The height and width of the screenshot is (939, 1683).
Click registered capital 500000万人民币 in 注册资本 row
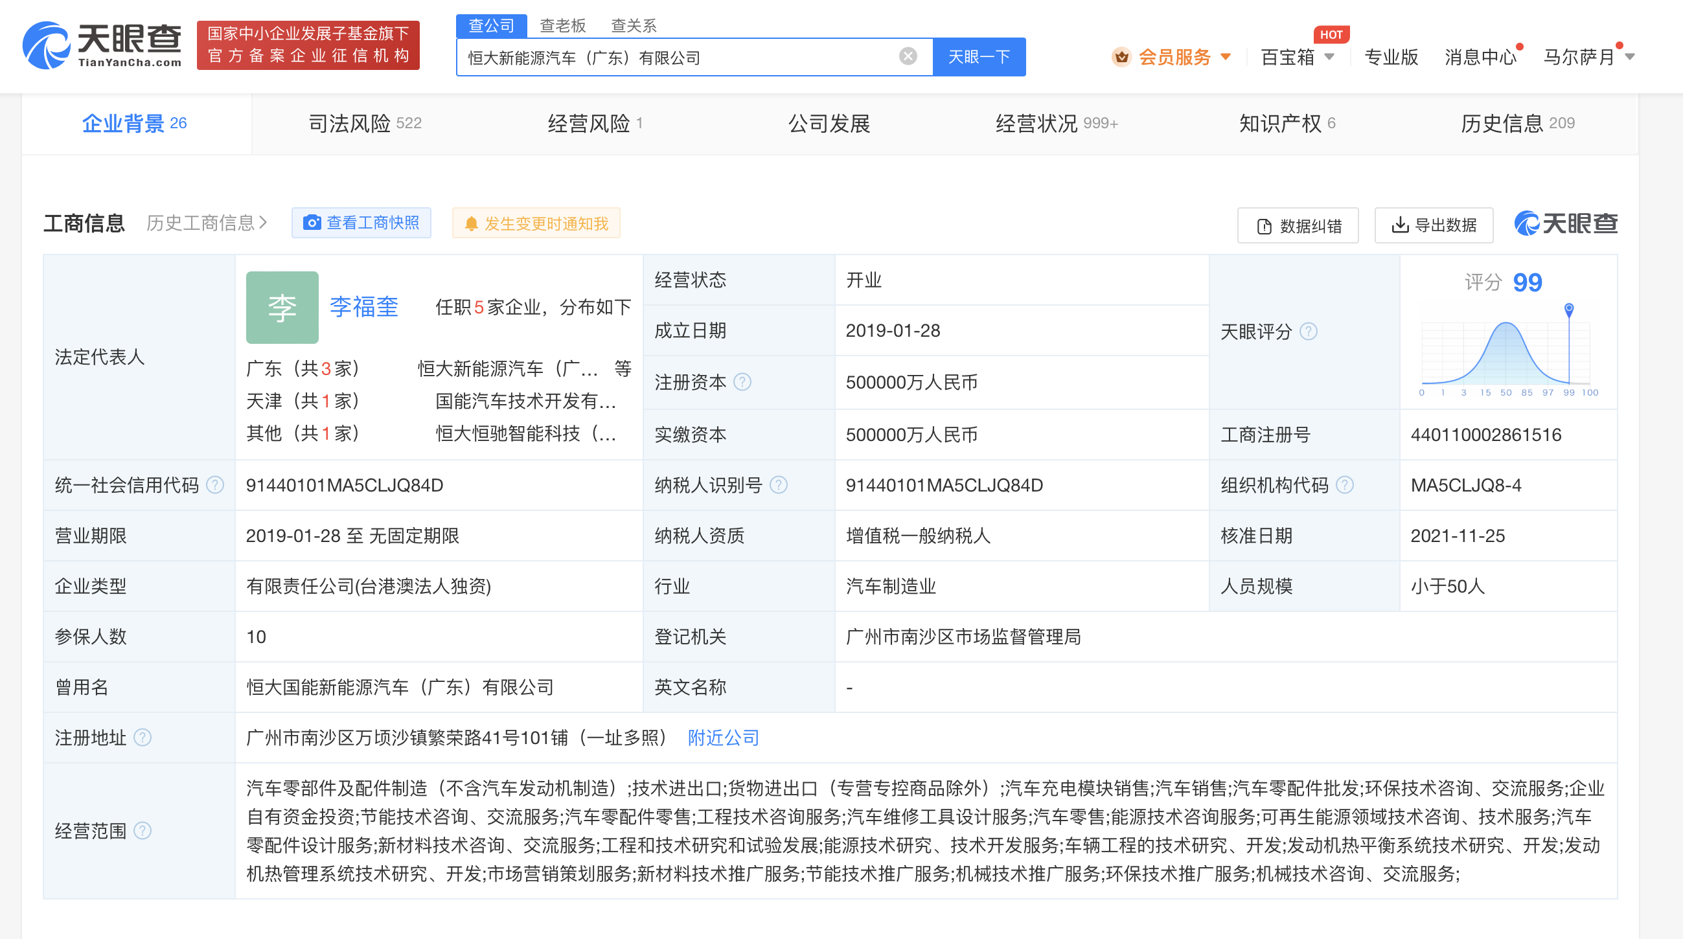click(x=911, y=382)
